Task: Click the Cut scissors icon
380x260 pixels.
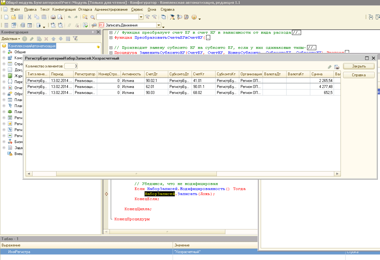Action: pyautogui.click(x=29, y=17)
